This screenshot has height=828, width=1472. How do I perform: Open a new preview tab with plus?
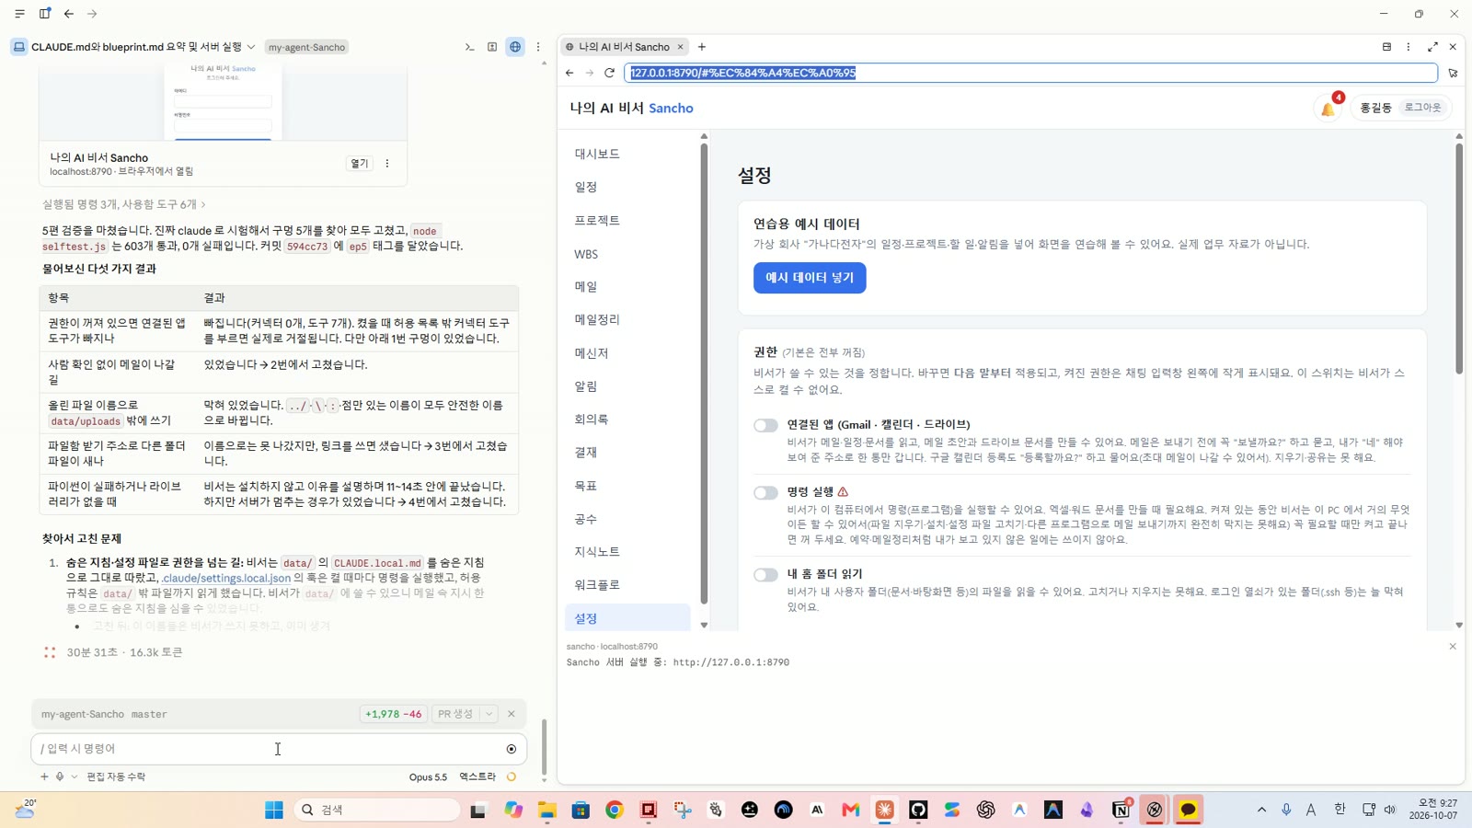pos(702,47)
